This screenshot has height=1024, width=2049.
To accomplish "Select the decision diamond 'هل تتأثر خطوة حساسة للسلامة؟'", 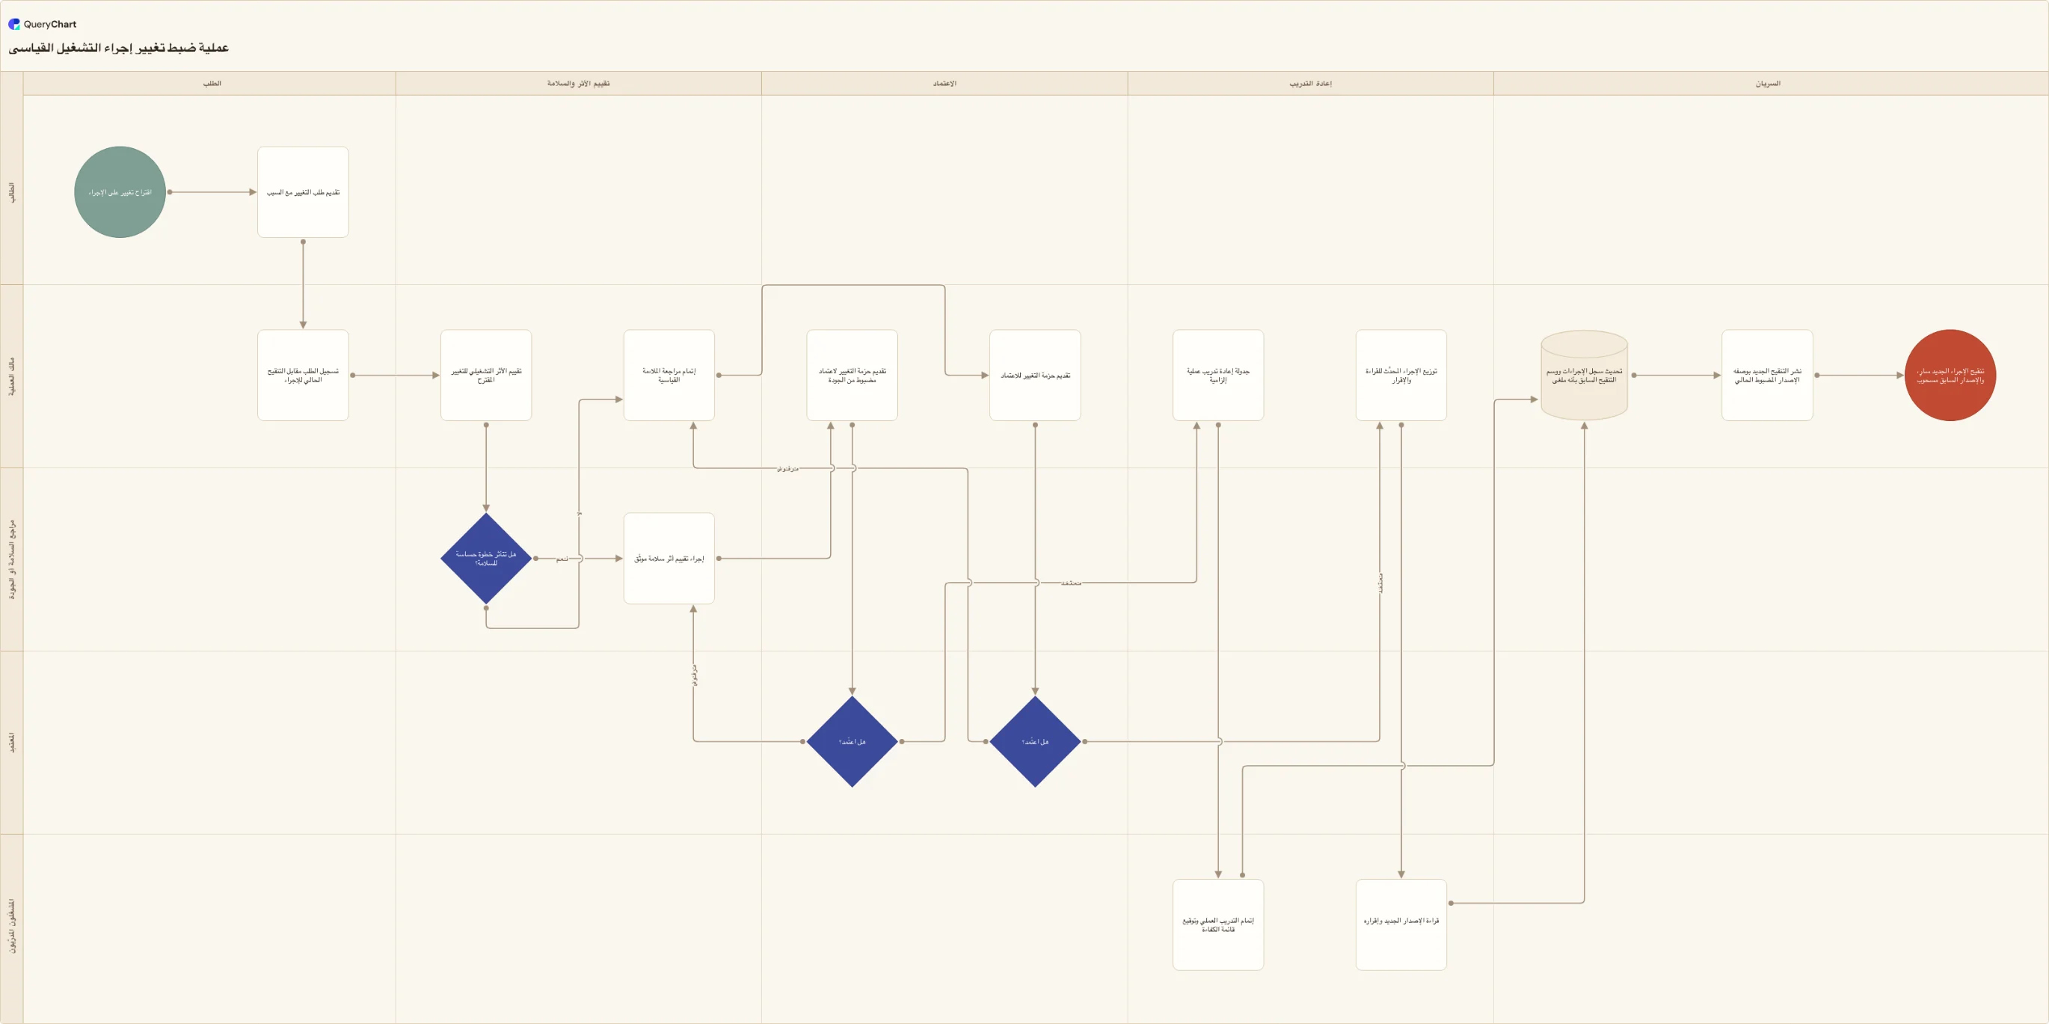I will 486,559.
